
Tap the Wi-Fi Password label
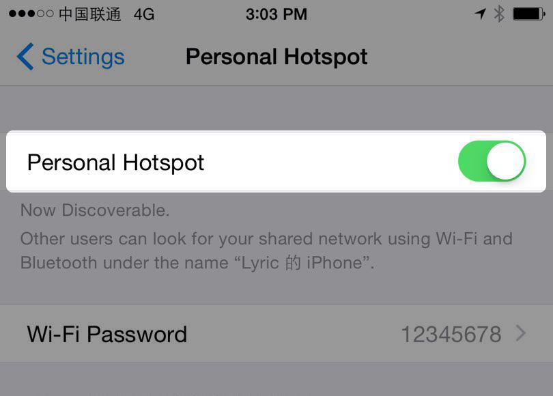(x=107, y=335)
